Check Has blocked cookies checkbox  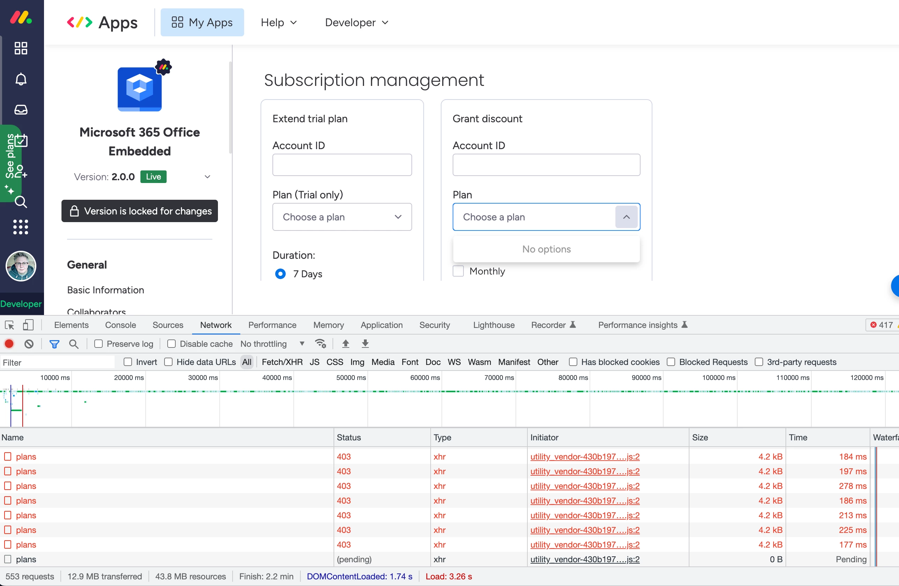coord(573,362)
